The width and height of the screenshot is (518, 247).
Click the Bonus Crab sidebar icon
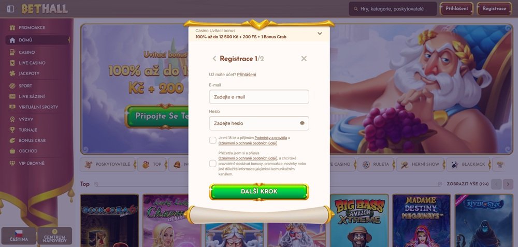[12, 140]
